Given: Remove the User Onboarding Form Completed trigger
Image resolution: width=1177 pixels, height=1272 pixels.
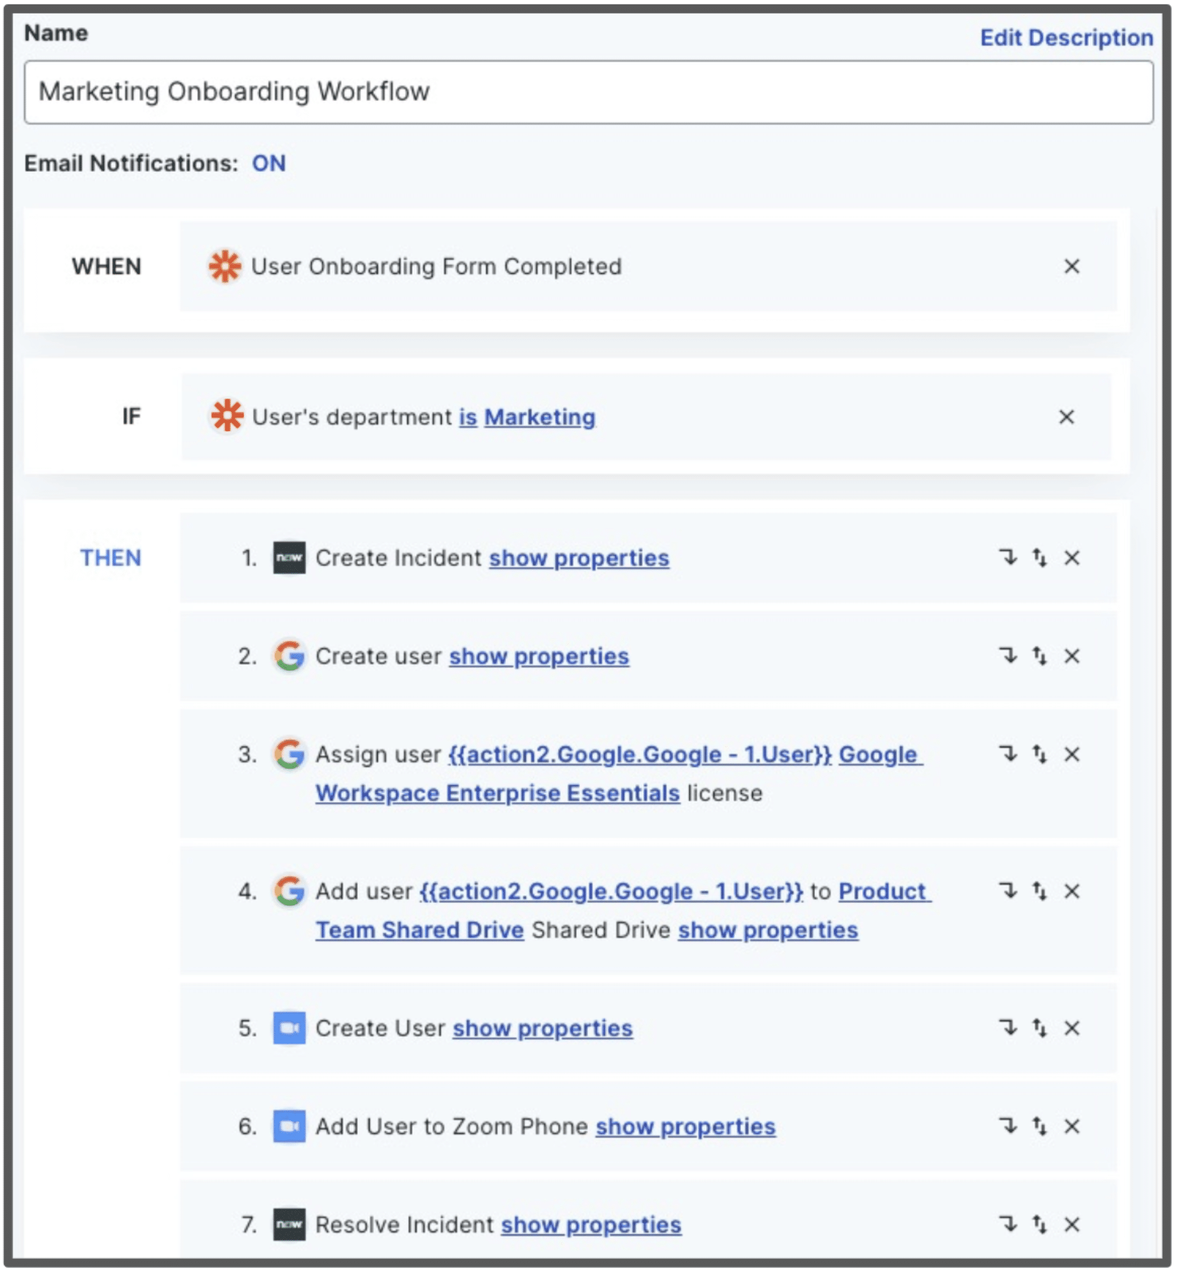Looking at the screenshot, I should click(1072, 266).
